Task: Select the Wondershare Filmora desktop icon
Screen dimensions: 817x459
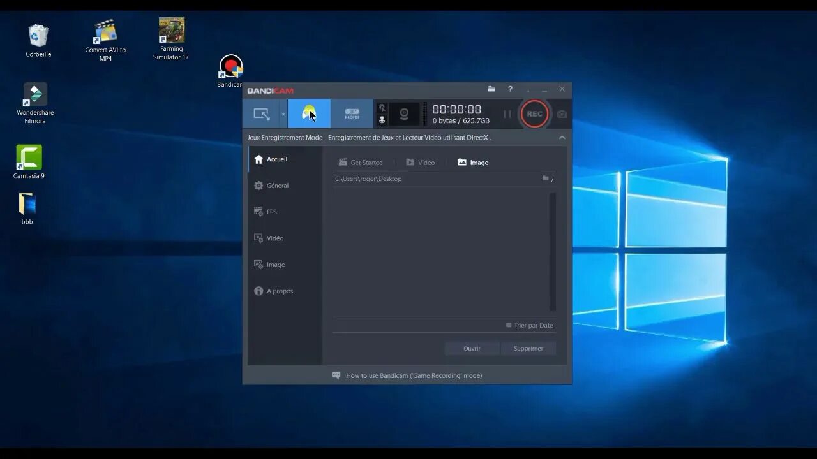Action: tap(35, 103)
